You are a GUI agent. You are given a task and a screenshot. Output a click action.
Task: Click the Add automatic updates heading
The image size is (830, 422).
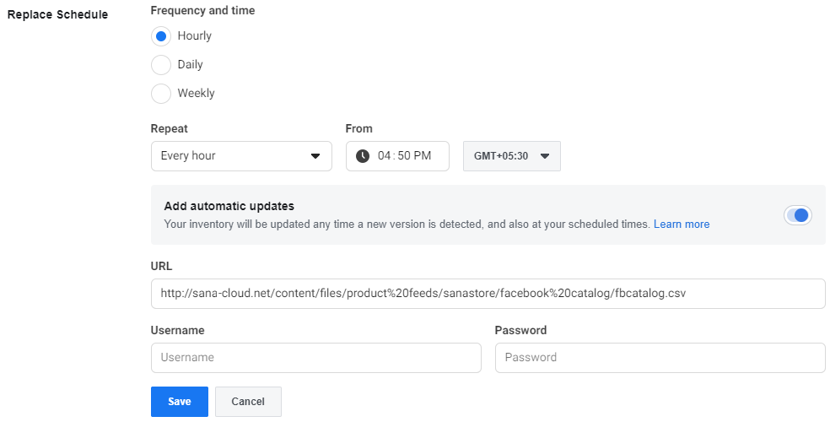229,206
